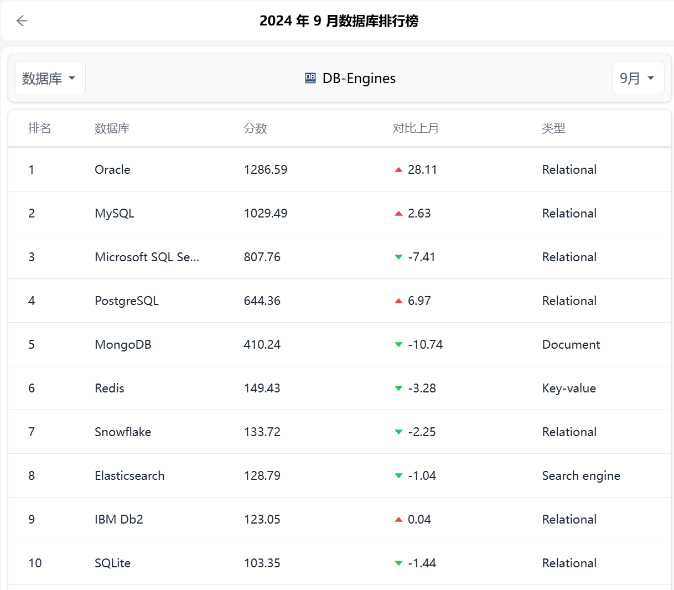Click the 对比上月 column header
This screenshot has height=590, width=674.
tap(416, 128)
